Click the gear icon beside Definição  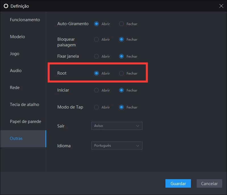(x=6, y=6)
